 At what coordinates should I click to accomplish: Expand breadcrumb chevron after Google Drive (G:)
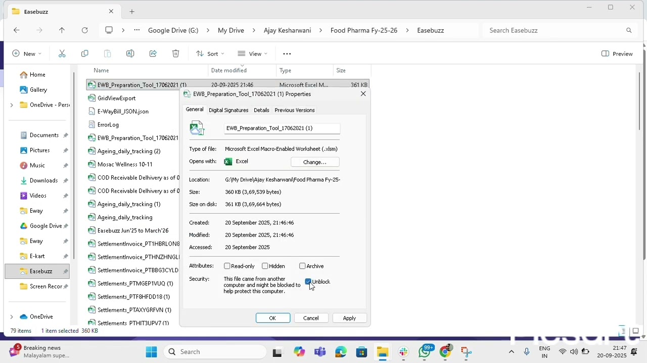tap(208, 30)
